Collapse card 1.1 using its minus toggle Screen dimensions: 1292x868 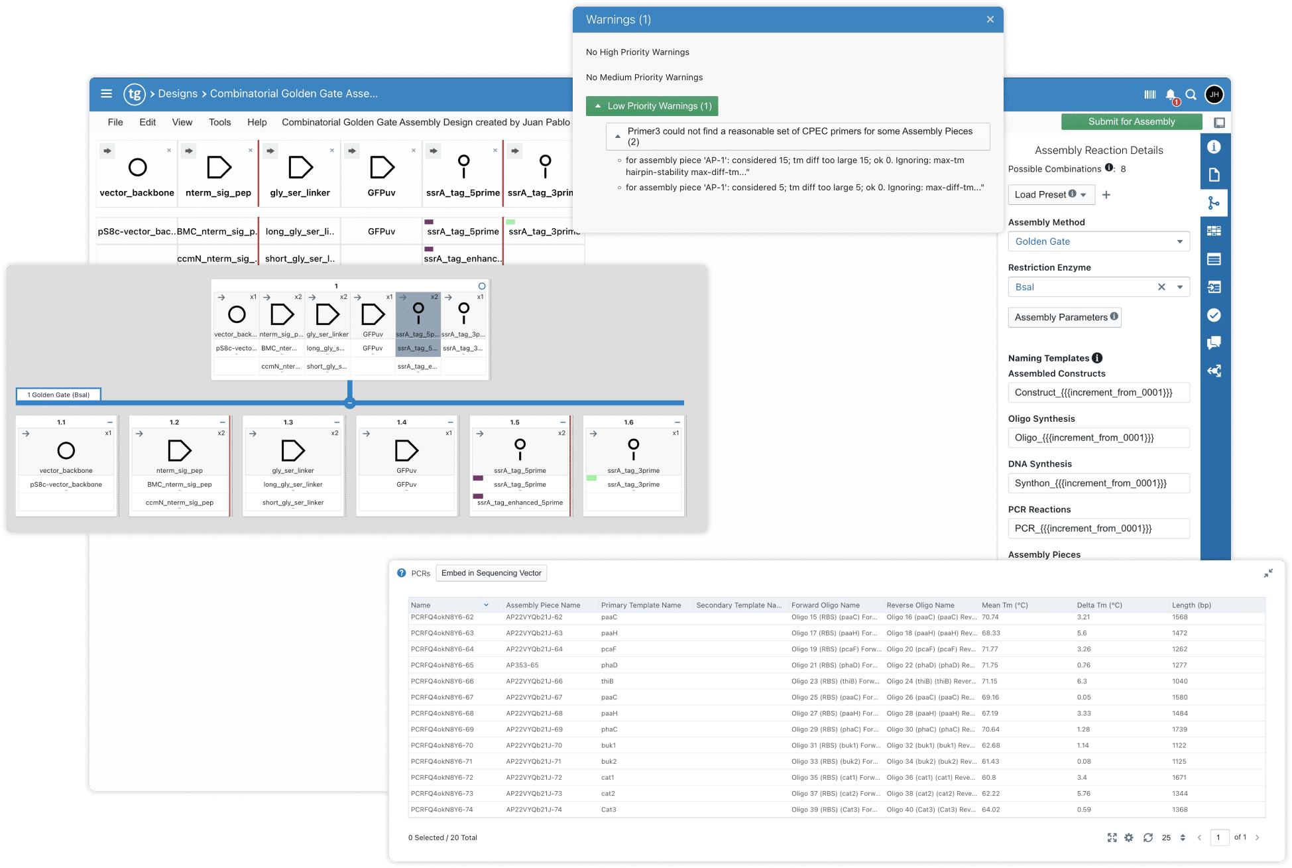(x=110, y=421)
